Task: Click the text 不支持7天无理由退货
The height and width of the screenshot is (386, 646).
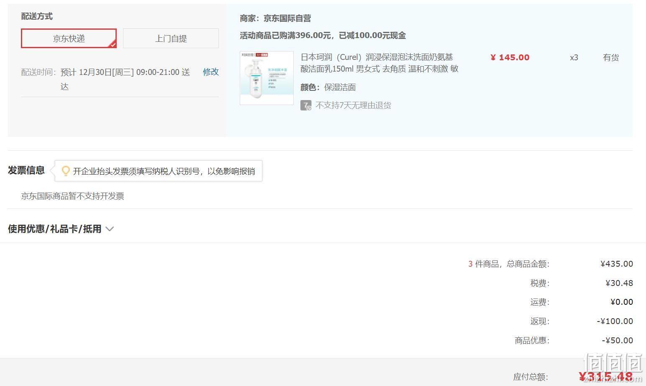Action: 353,106
